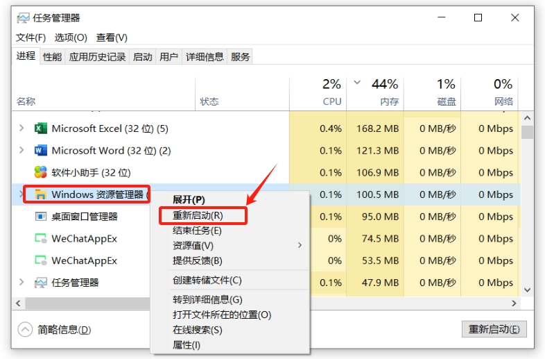Click the 任务管理器 process row icon

40,283
